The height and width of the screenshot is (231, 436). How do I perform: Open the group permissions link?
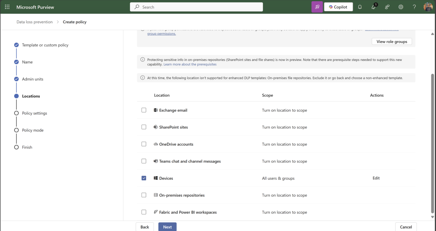point(162,34)
